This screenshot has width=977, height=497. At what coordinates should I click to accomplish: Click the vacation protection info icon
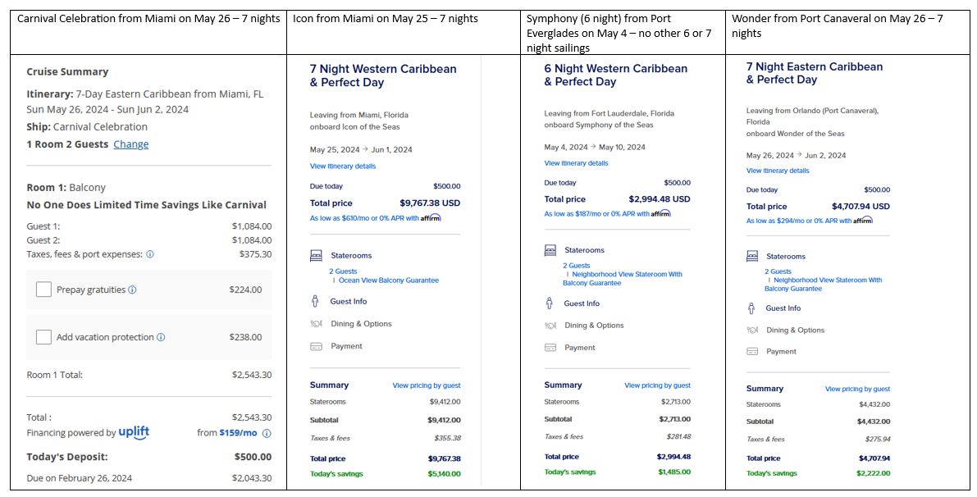161,337
